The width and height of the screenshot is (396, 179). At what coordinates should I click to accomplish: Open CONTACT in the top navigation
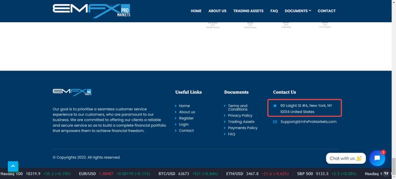(327, 11)
